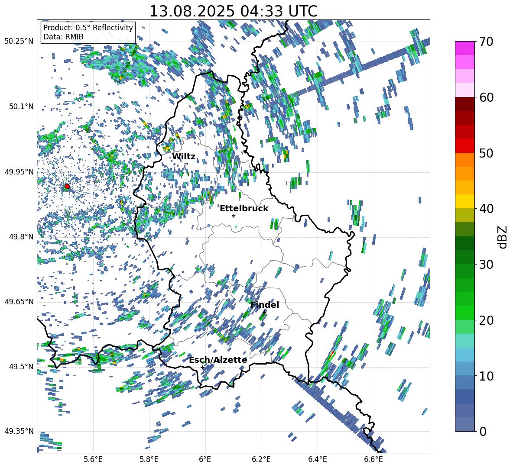Click the 50.1°N latitude label
The image size is (513, 468).
coord(21,107)
